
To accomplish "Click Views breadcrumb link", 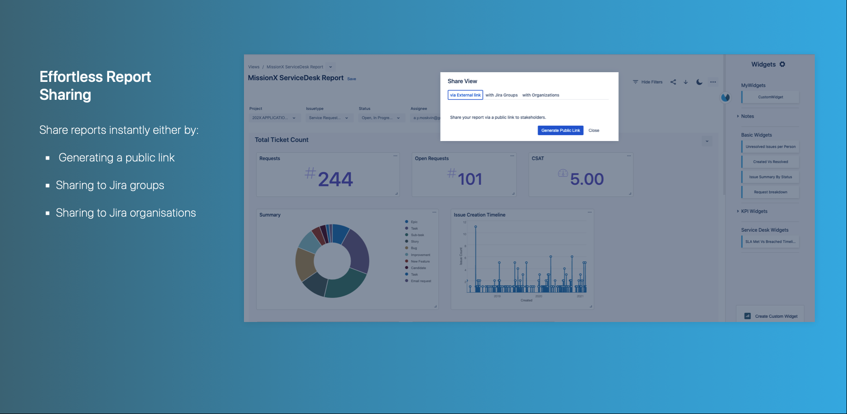I will 254,67.
